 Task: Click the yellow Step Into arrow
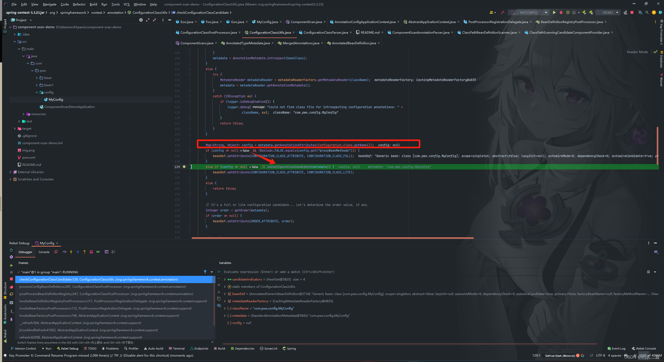coord(71,252)
